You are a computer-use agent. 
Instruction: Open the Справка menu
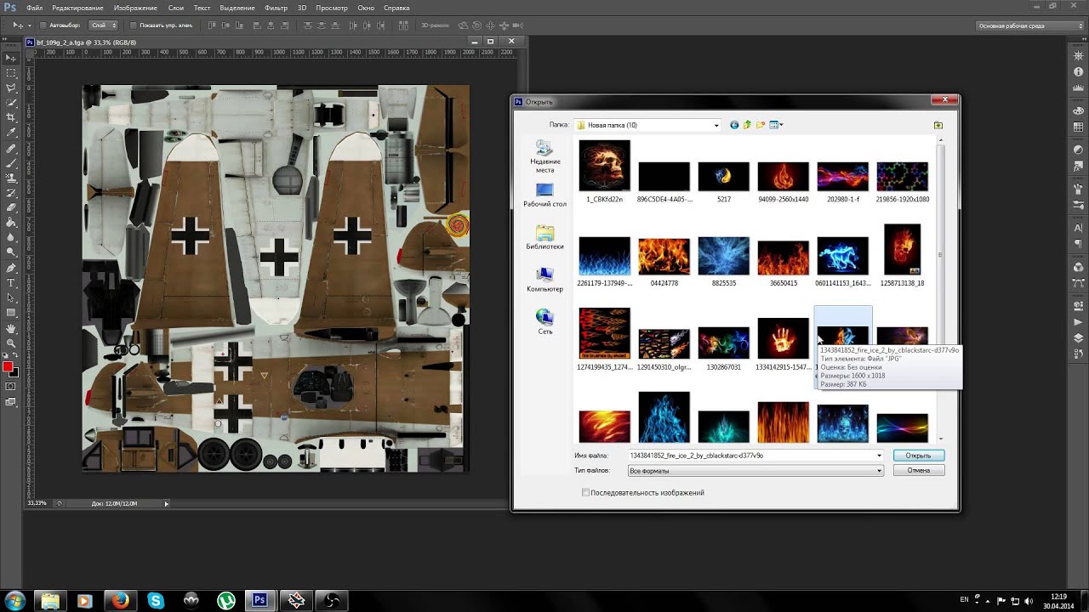point(396,8)
